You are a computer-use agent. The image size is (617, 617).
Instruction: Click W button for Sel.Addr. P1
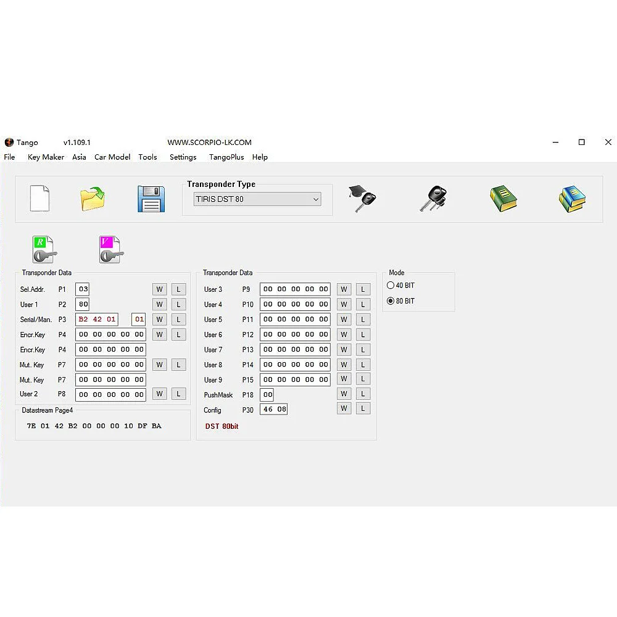pyautogui.click(x=159, y=289)
